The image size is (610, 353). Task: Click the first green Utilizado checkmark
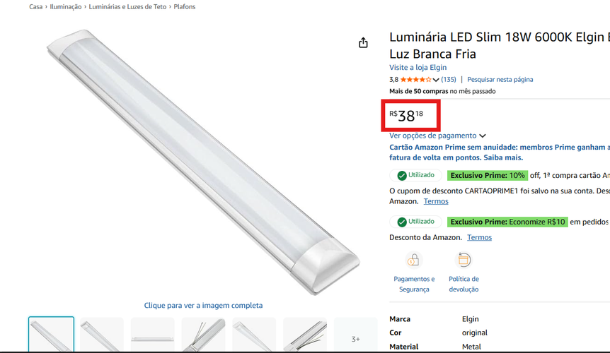pyautogui.click(x=402, y=175)
